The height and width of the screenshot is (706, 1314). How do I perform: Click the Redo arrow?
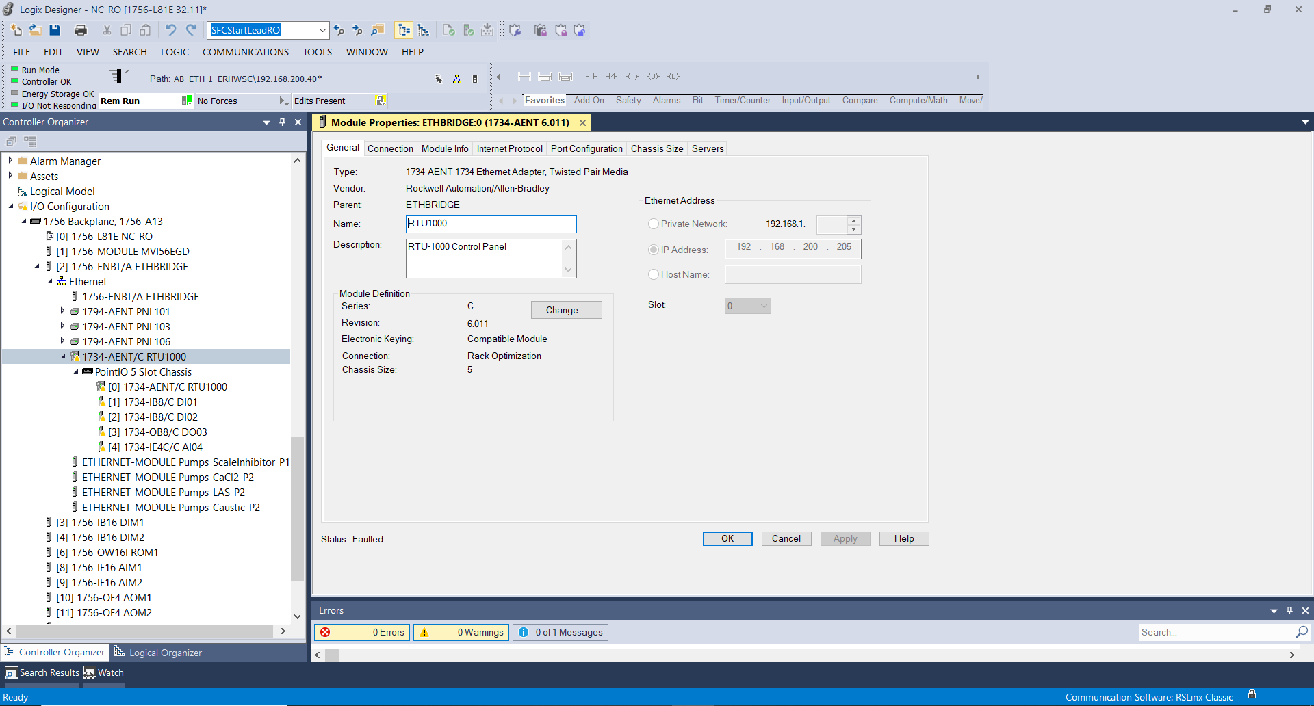click(191, 30)
